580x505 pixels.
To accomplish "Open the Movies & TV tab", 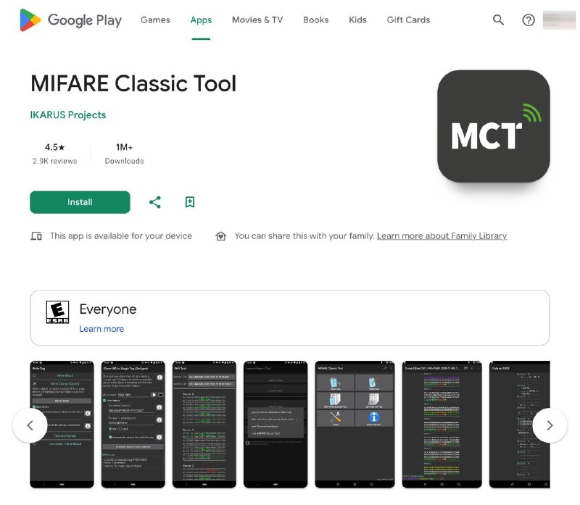I will click(x=257, y=20).
